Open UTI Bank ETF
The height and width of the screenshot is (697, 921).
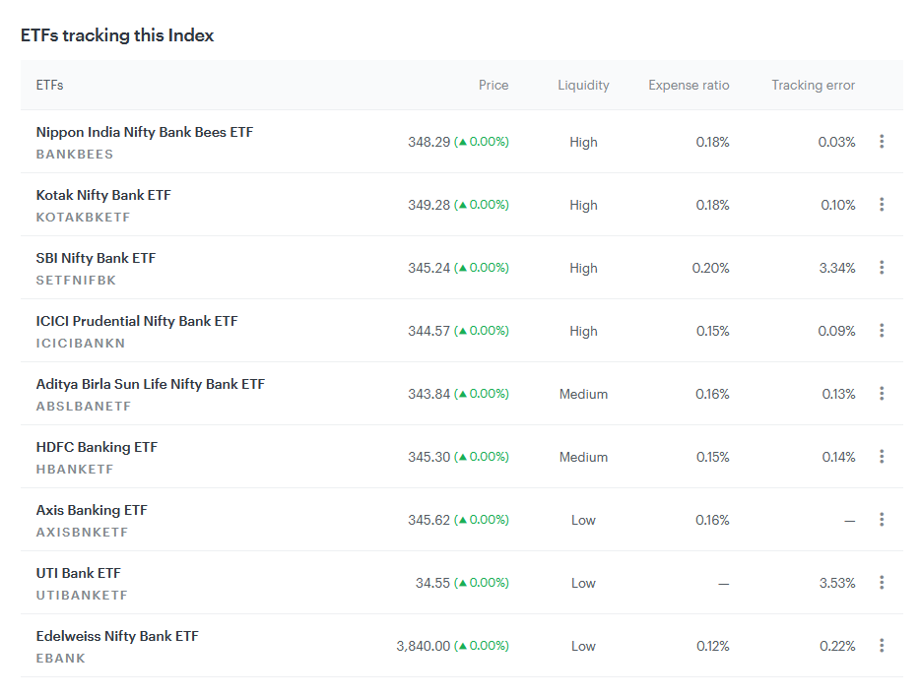[78, 573]
